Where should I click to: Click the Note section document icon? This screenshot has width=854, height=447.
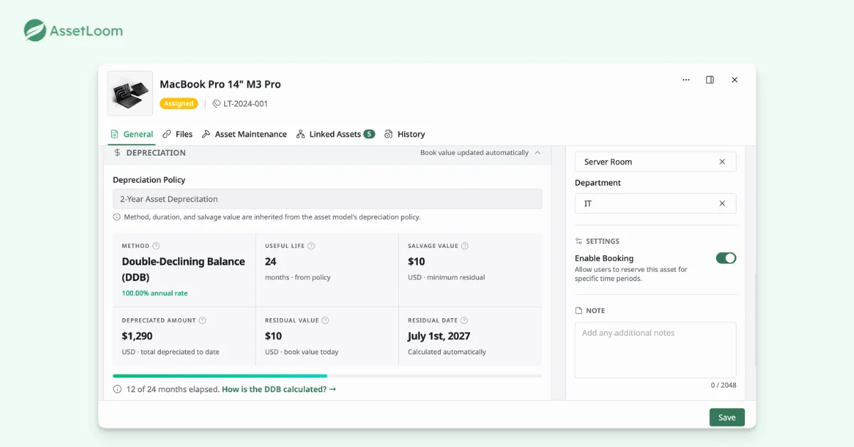(579, 311)
